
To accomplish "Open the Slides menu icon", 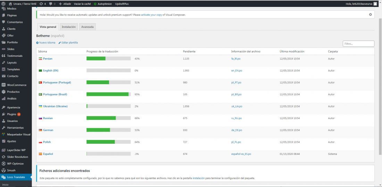I will pyautogui.click(x=3, y=49).
